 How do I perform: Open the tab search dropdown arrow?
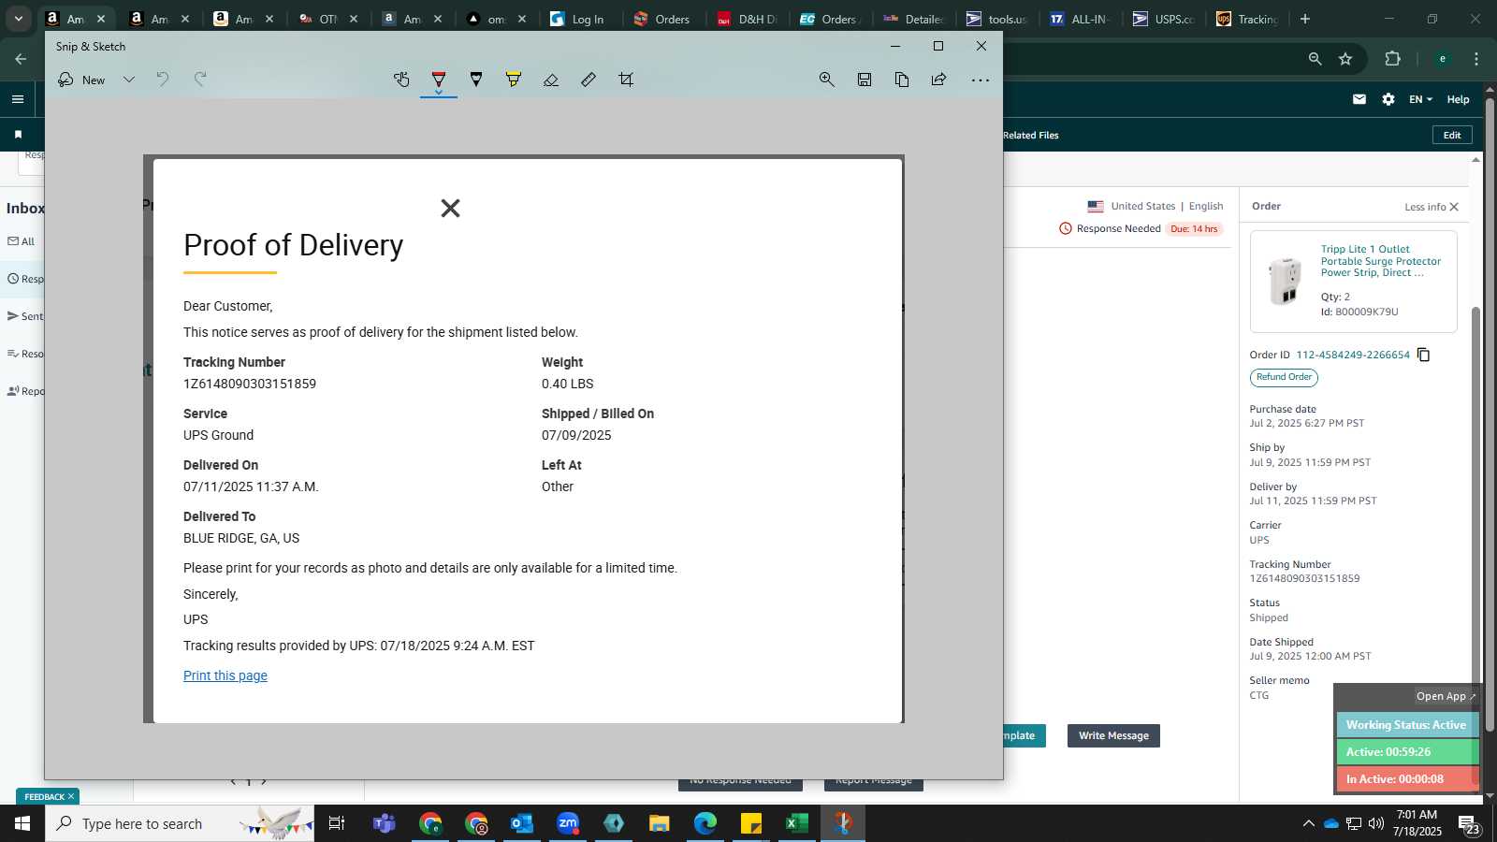(18, 19)
